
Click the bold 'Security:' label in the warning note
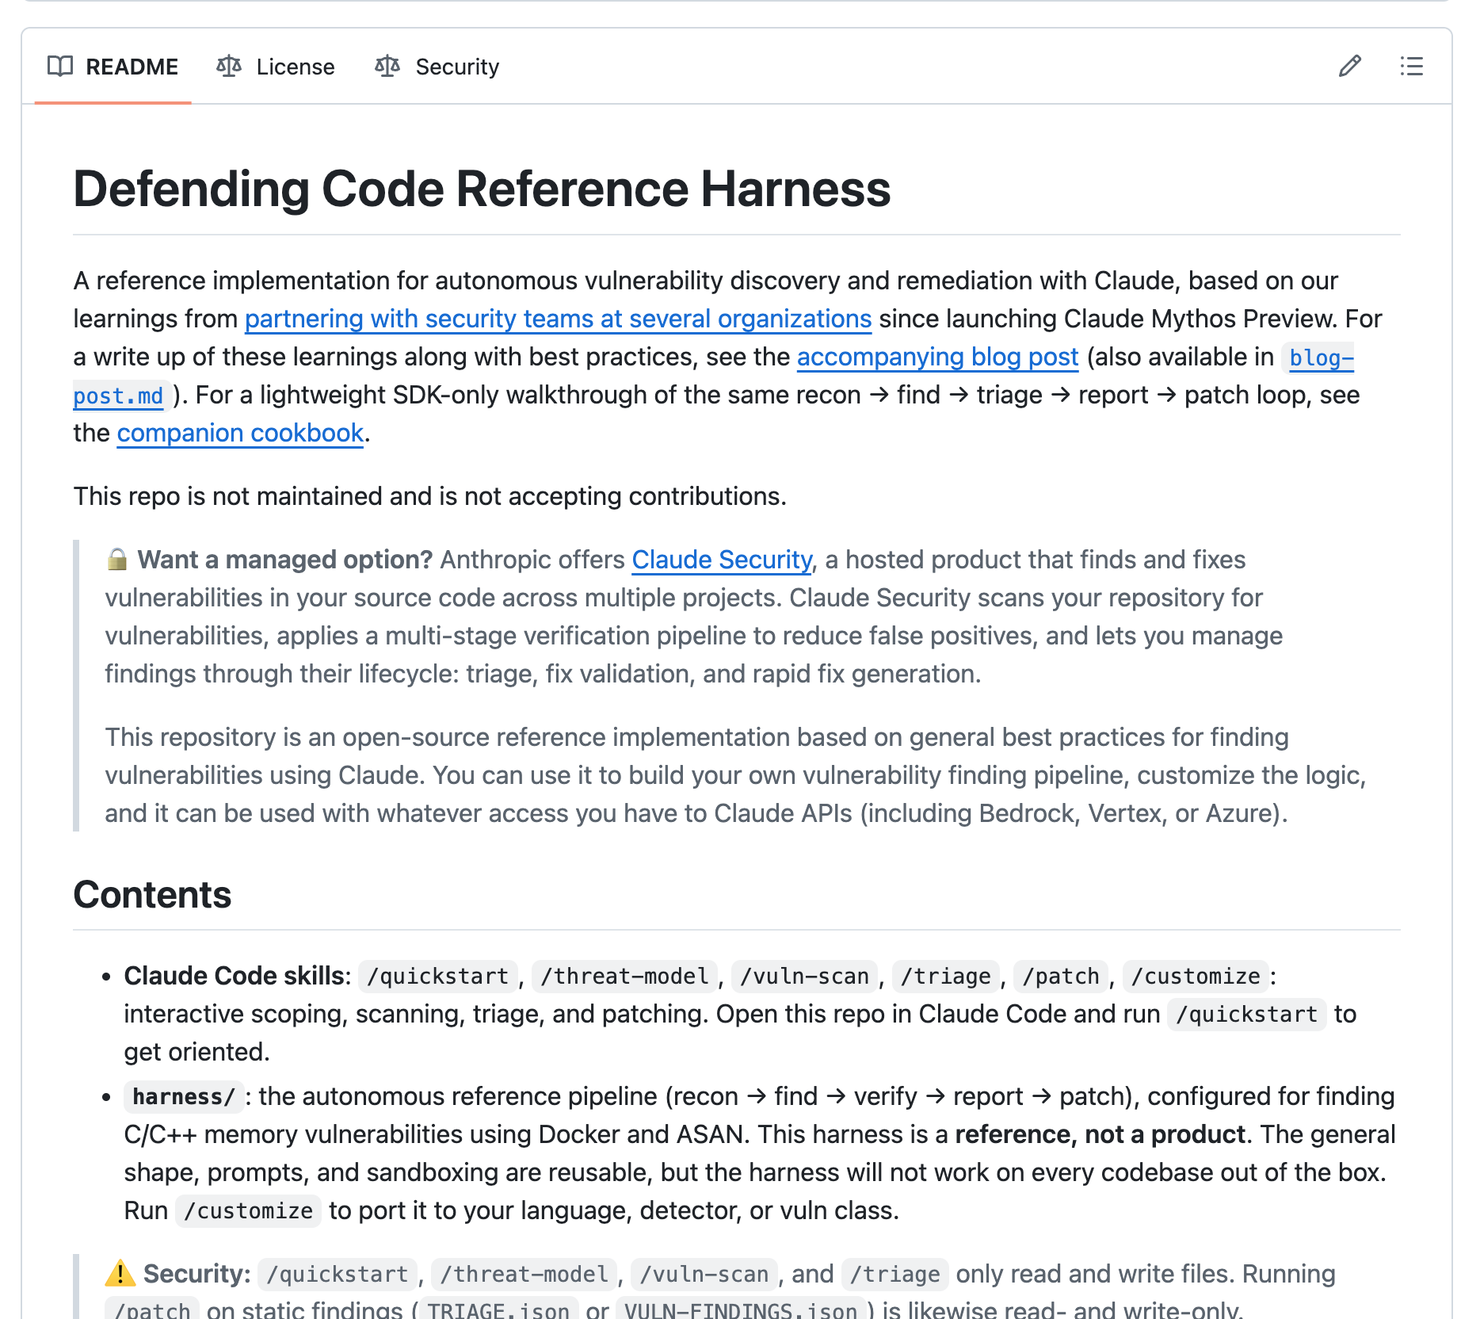(x=197, y=1274)
